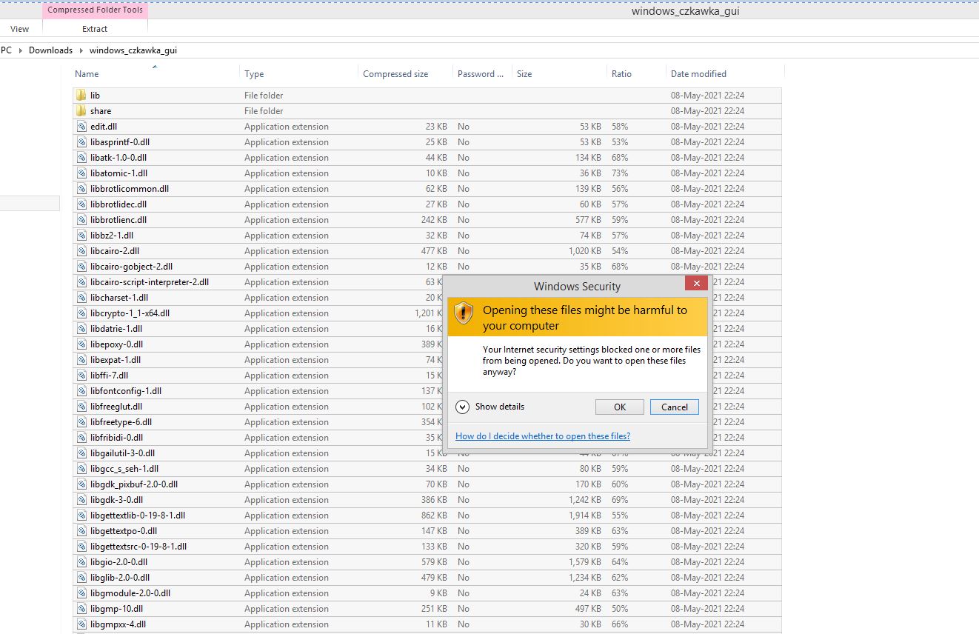Click the libbrotlicommon.dll file icon
Viewport: 979px width, 634px height.
tap(81, 189)
